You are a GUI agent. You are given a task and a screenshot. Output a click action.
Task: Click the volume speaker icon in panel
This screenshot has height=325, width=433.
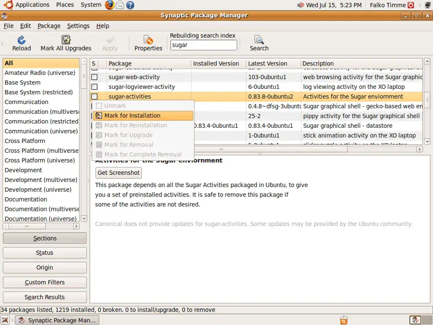click(x=300, y=5)
